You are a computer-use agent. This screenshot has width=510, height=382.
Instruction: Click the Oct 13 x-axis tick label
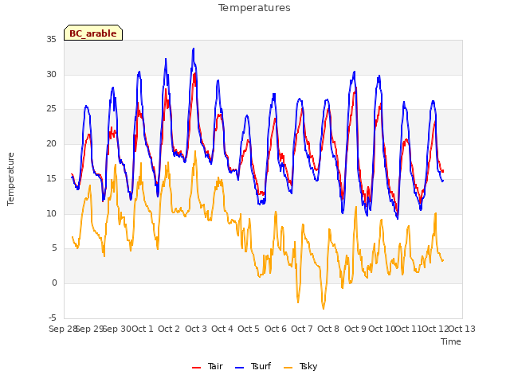pyautogui.click(x=462, y=329)
